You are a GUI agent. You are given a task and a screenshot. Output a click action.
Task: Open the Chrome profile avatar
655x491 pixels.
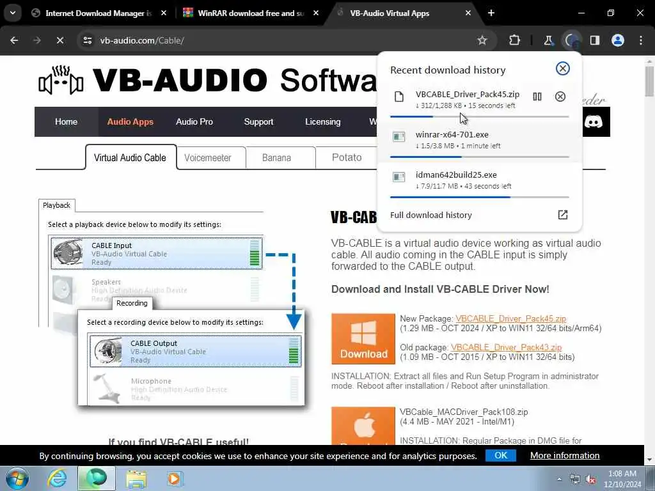[x=618, y=40]
